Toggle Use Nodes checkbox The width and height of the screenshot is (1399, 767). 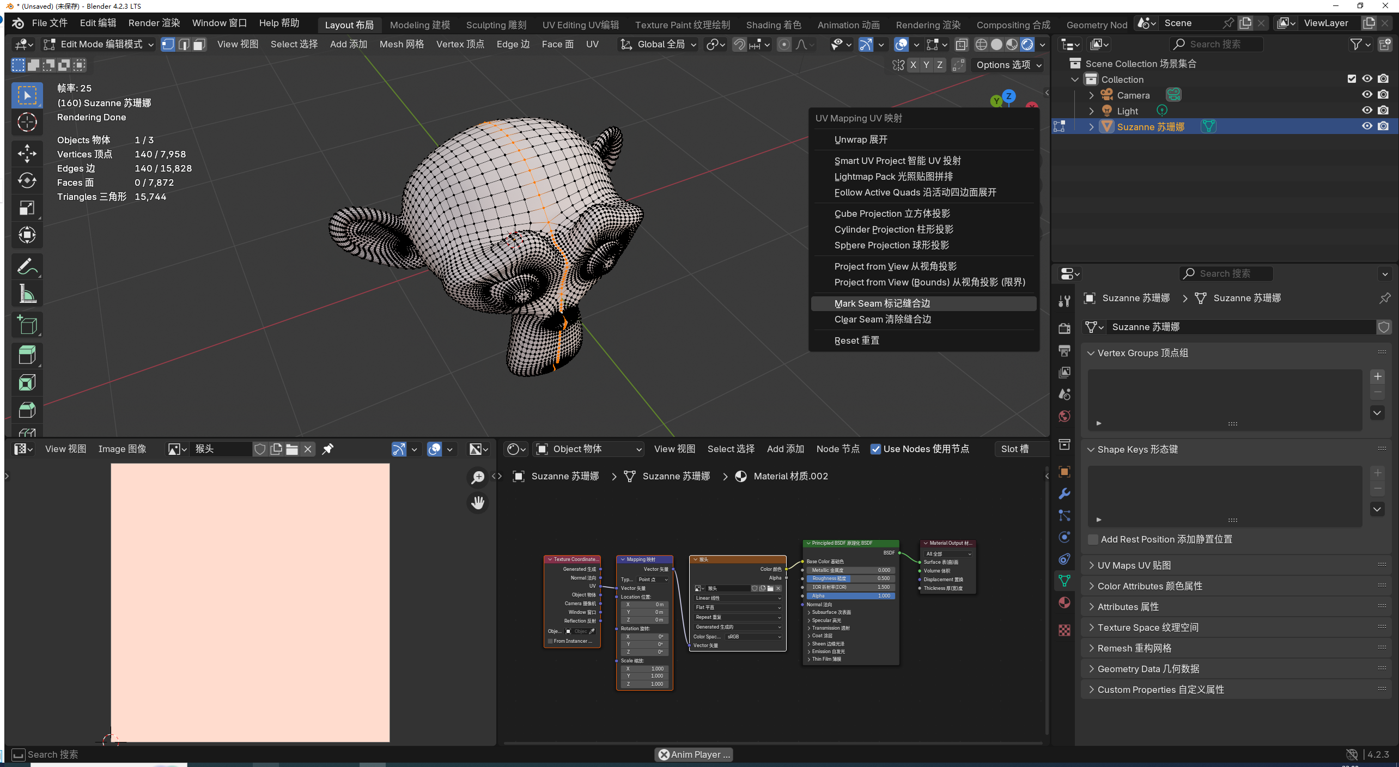(875, 449)
